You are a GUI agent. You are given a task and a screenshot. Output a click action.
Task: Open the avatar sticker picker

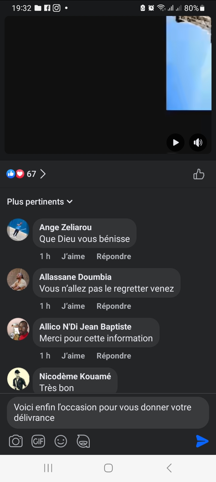click(x=83, y=441)
